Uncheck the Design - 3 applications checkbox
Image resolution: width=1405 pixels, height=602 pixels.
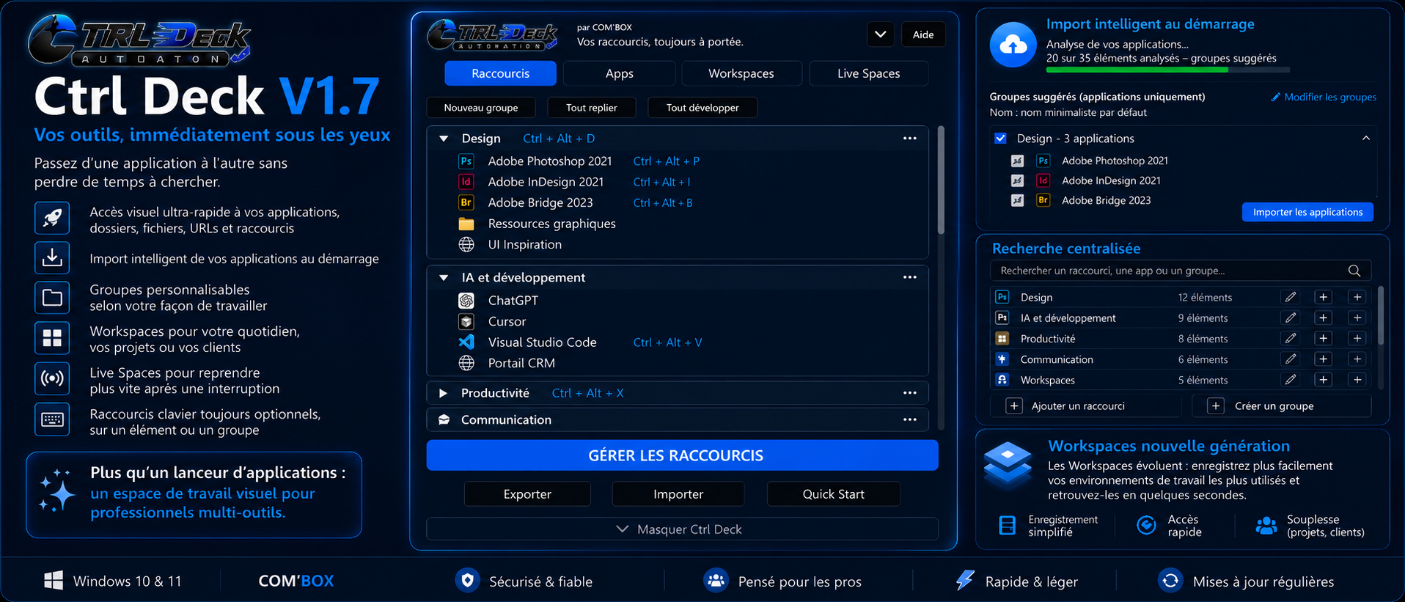click(1000, 138)
